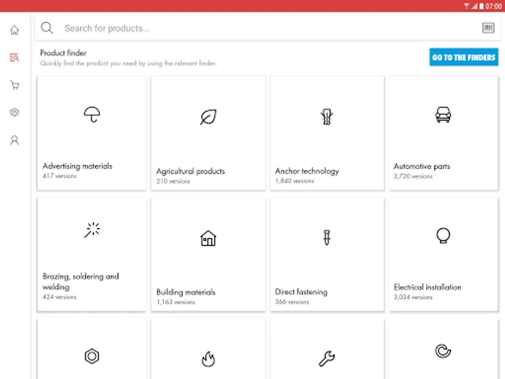Click the 3,720 versions count
Screen dimensions: 505x379
coord(413,176)
